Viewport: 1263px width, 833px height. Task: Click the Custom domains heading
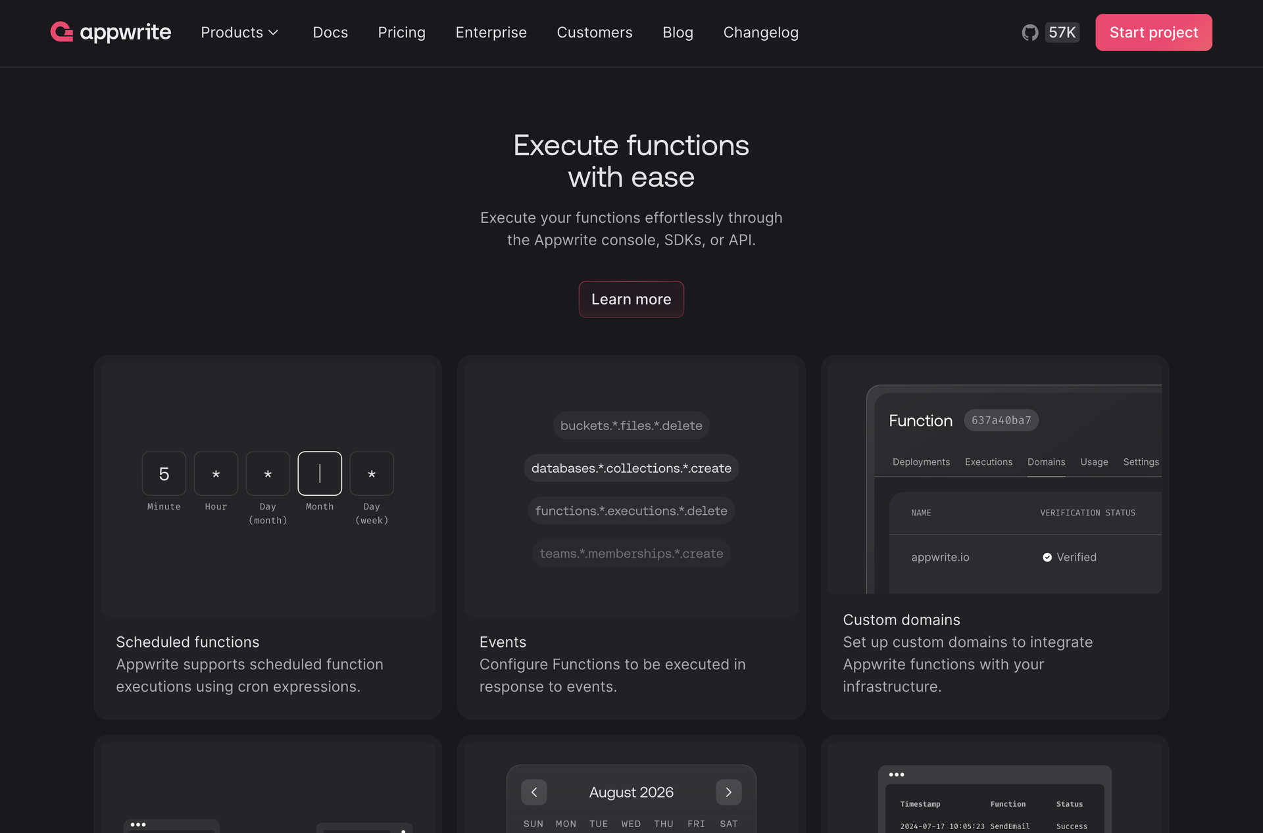tap(901, 620)
